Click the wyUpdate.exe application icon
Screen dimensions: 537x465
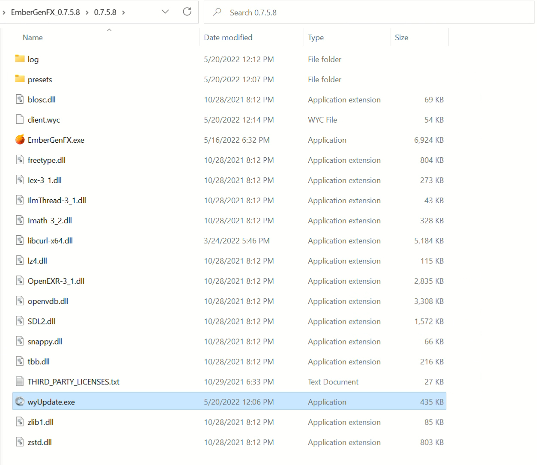[x=20, y=402]
